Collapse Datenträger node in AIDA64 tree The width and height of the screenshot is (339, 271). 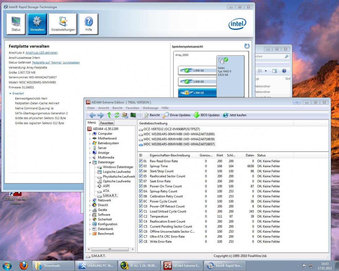pyautogui.click(x=90, y=162)
